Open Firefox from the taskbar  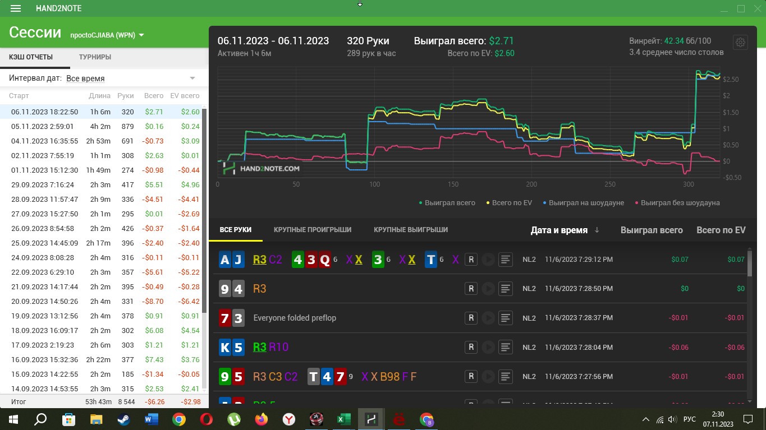[x=261, y=419]
